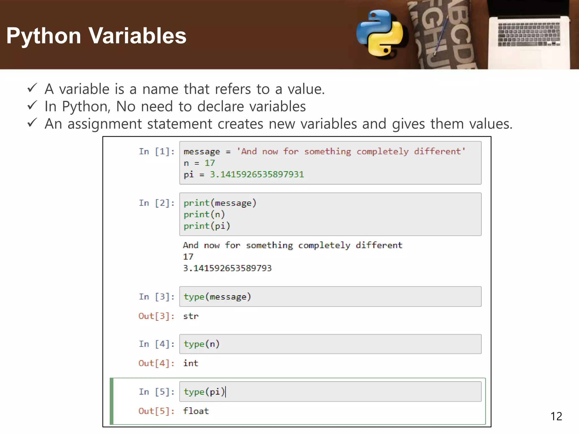Click the third bullet checkmark icon
Image resolution: width=579 pixels, height=434 pixels.
click(x=32, y=123)
